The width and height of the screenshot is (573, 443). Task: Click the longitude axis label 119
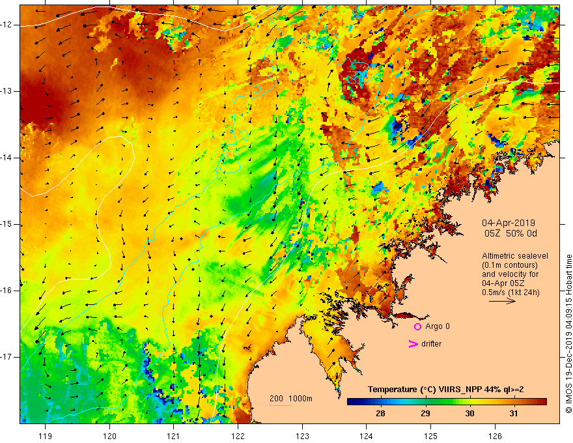tap(46, 436)
